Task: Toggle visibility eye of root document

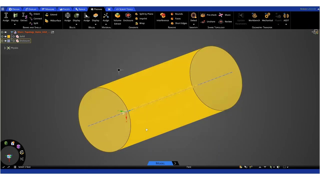Action: 5,32
